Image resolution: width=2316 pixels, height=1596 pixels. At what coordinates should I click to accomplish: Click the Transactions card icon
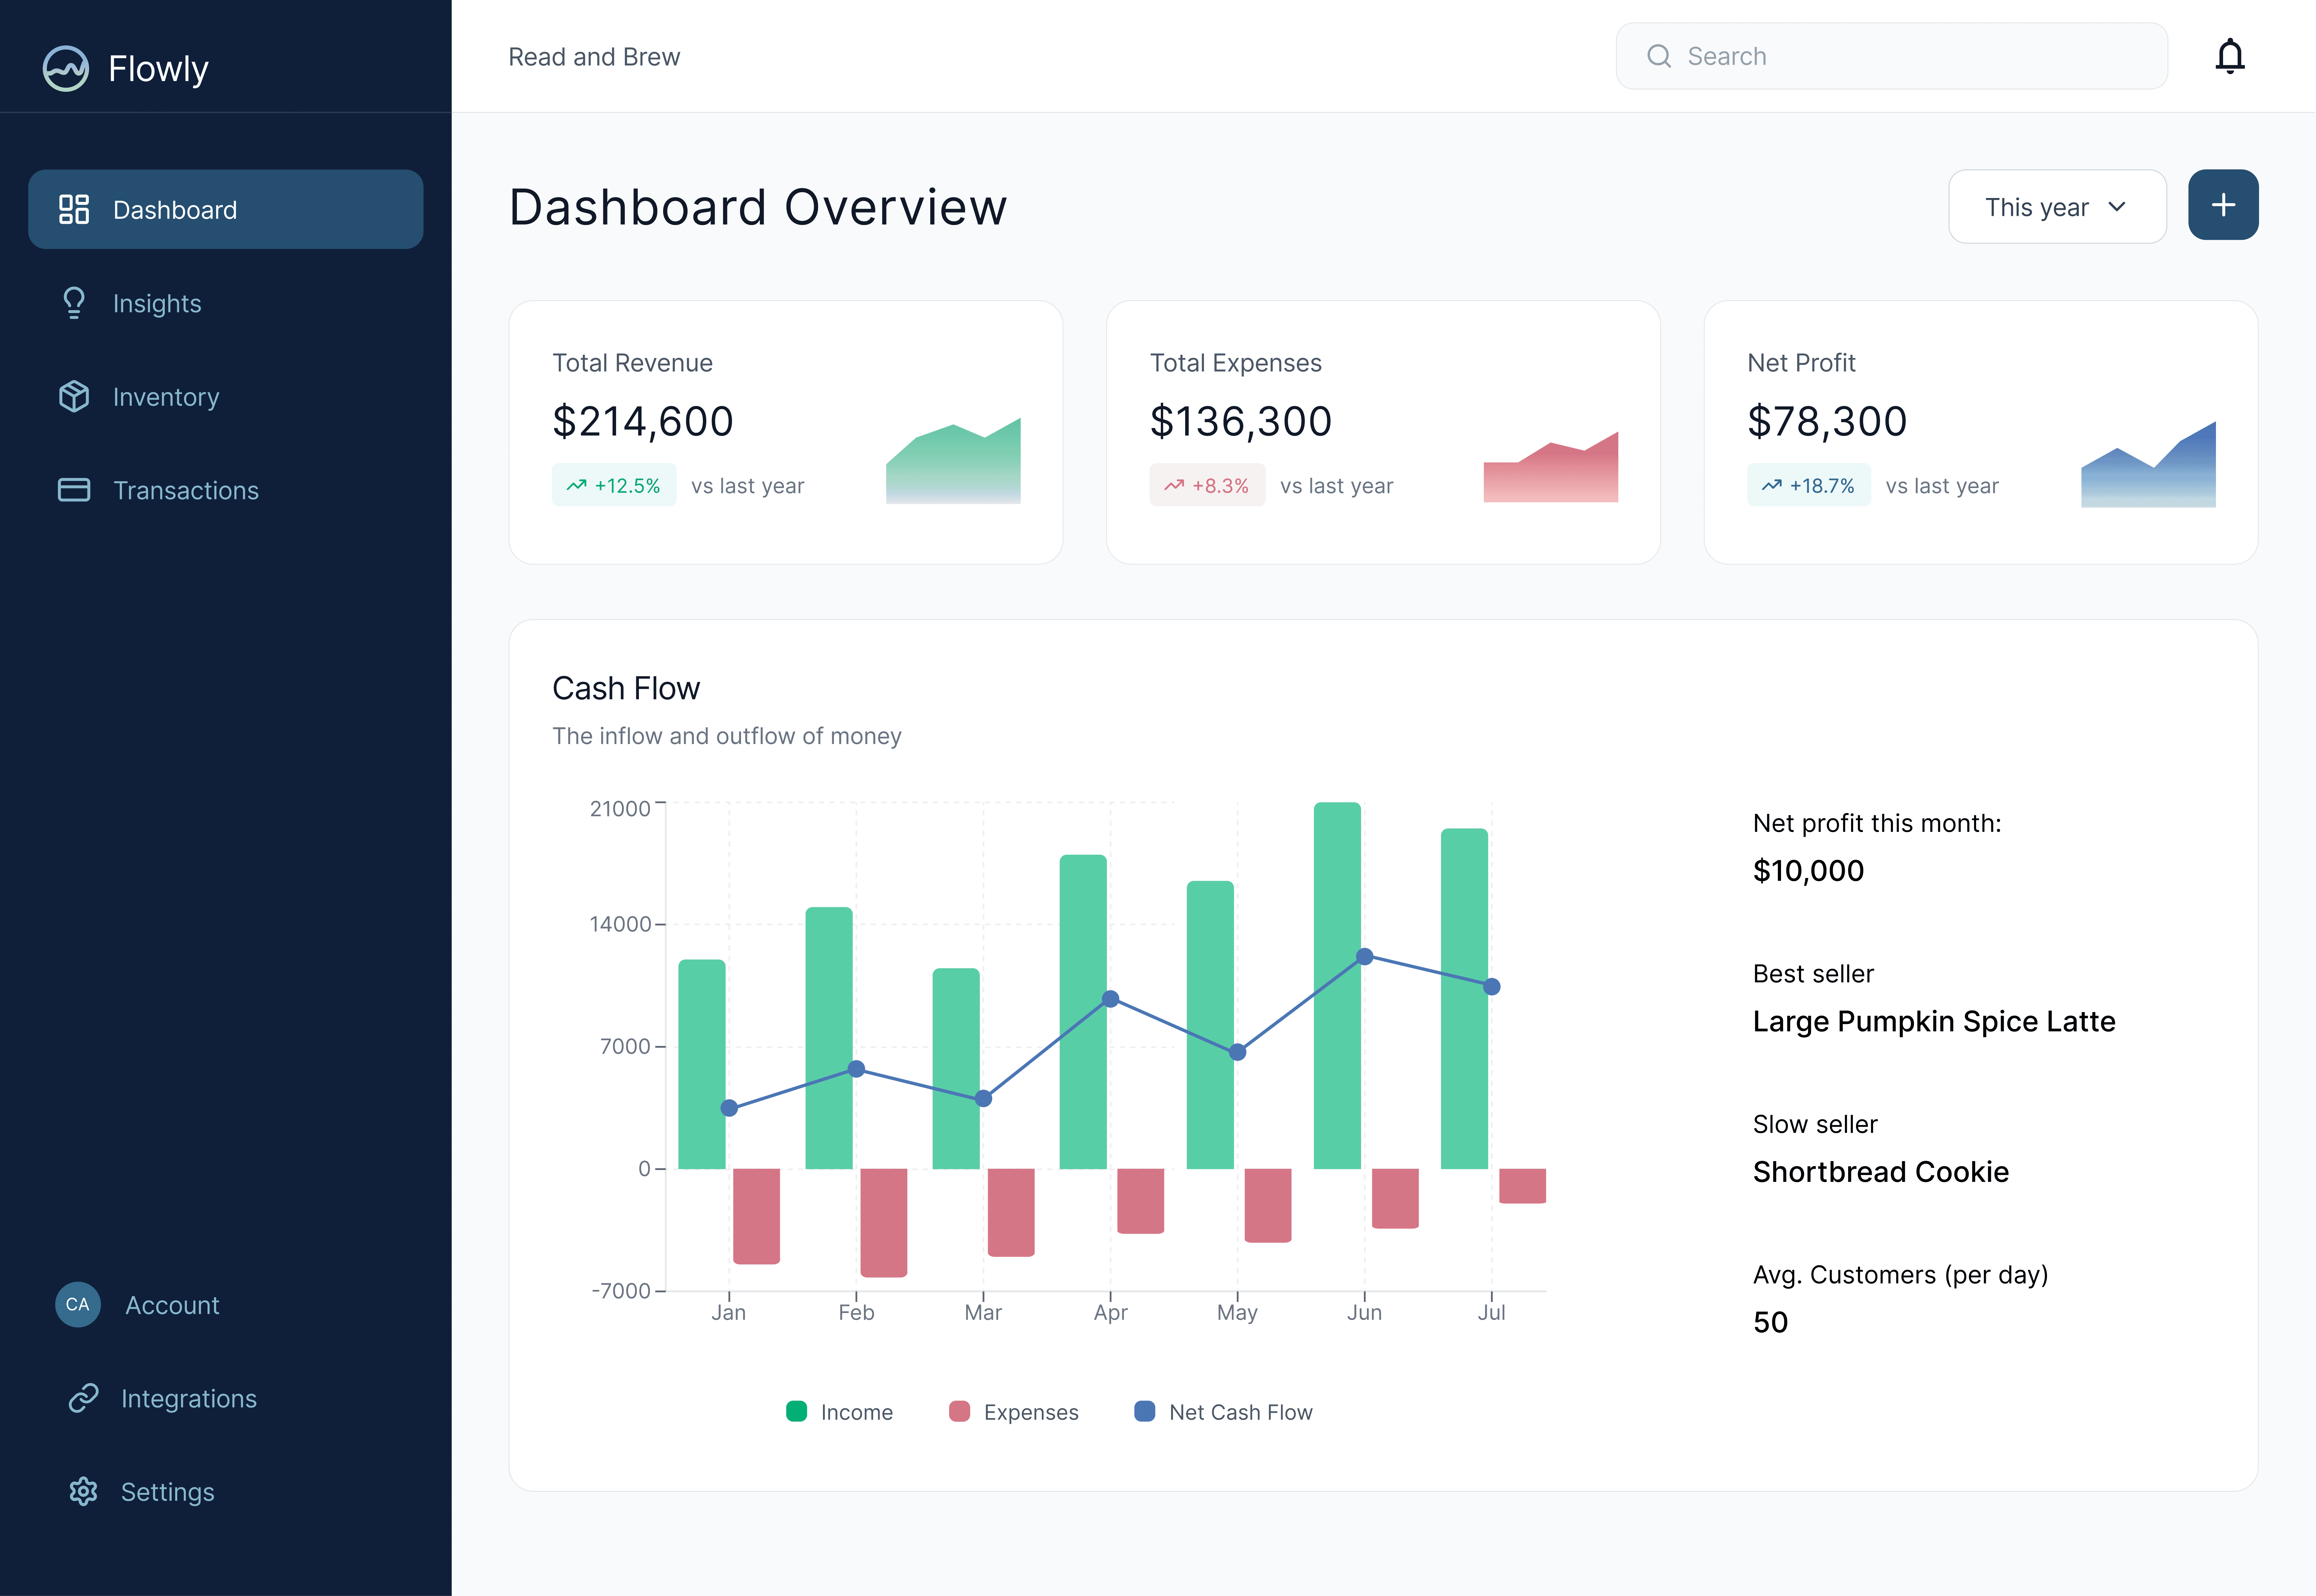pyautogui.click(x=74, y=490)
